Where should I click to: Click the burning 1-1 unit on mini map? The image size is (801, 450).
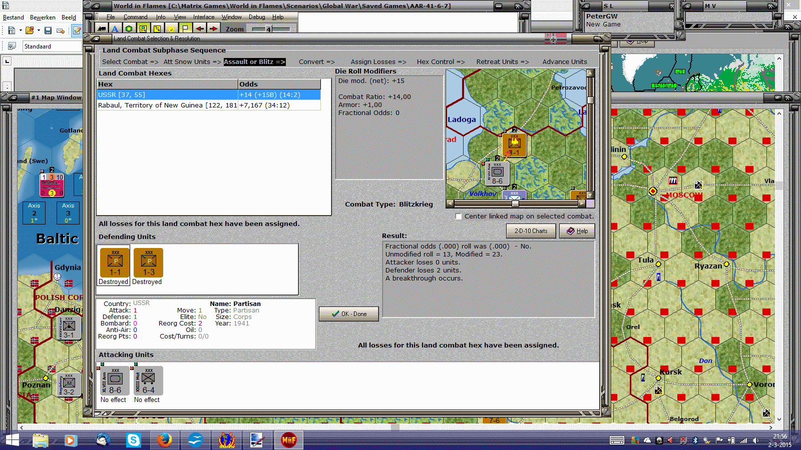514,145
